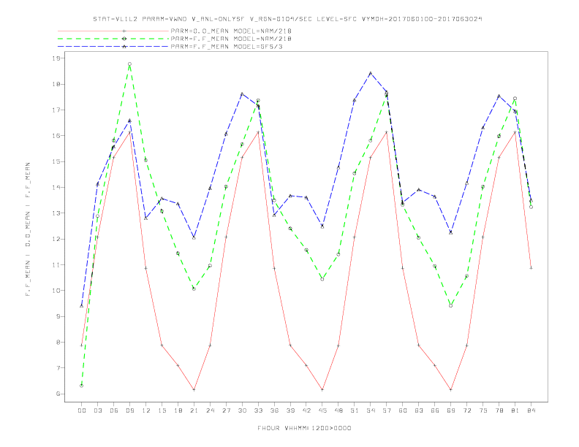Click green circle lowest point at hour 00
This screenshot has height=447, width=579.
pos(82,386)
